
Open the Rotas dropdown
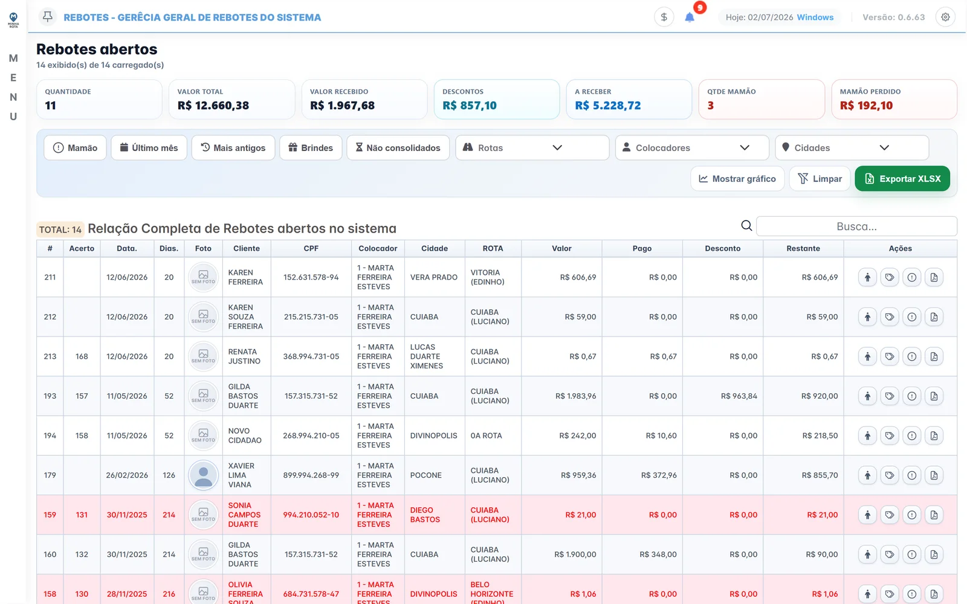pyautogui.click(x=532, y=148)
